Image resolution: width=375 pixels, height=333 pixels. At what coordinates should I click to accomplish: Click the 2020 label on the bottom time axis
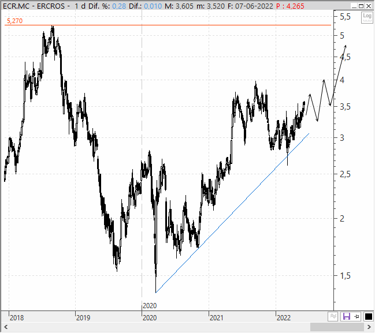(x=150, y=318)
